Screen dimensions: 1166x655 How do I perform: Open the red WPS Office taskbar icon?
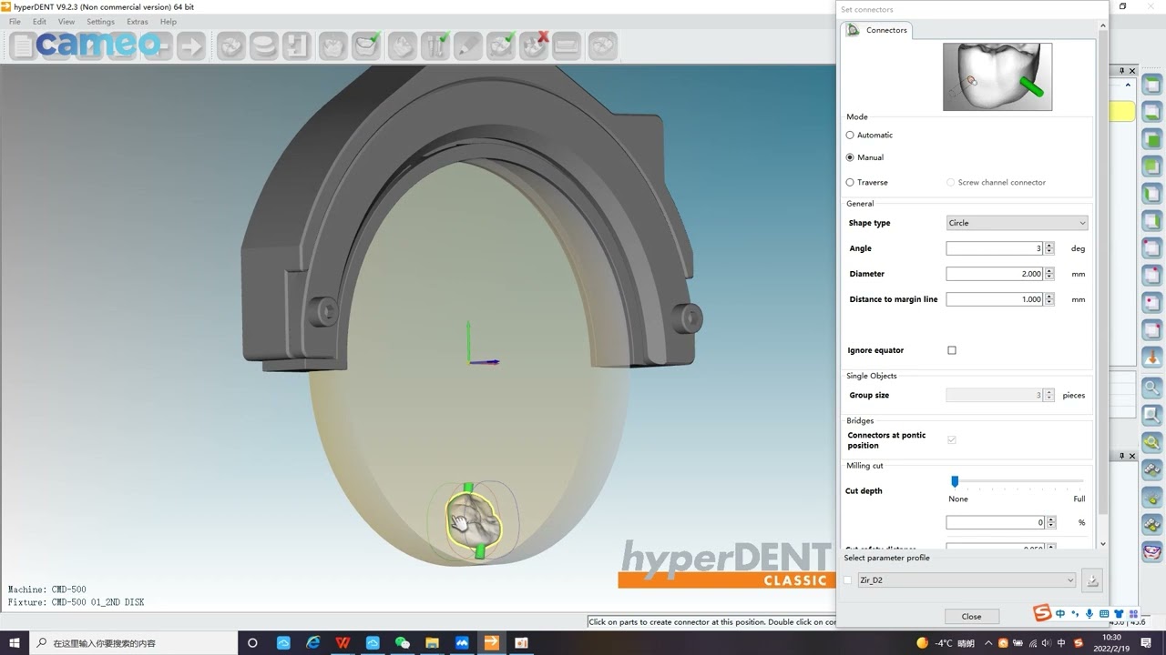tap(343, 642)
